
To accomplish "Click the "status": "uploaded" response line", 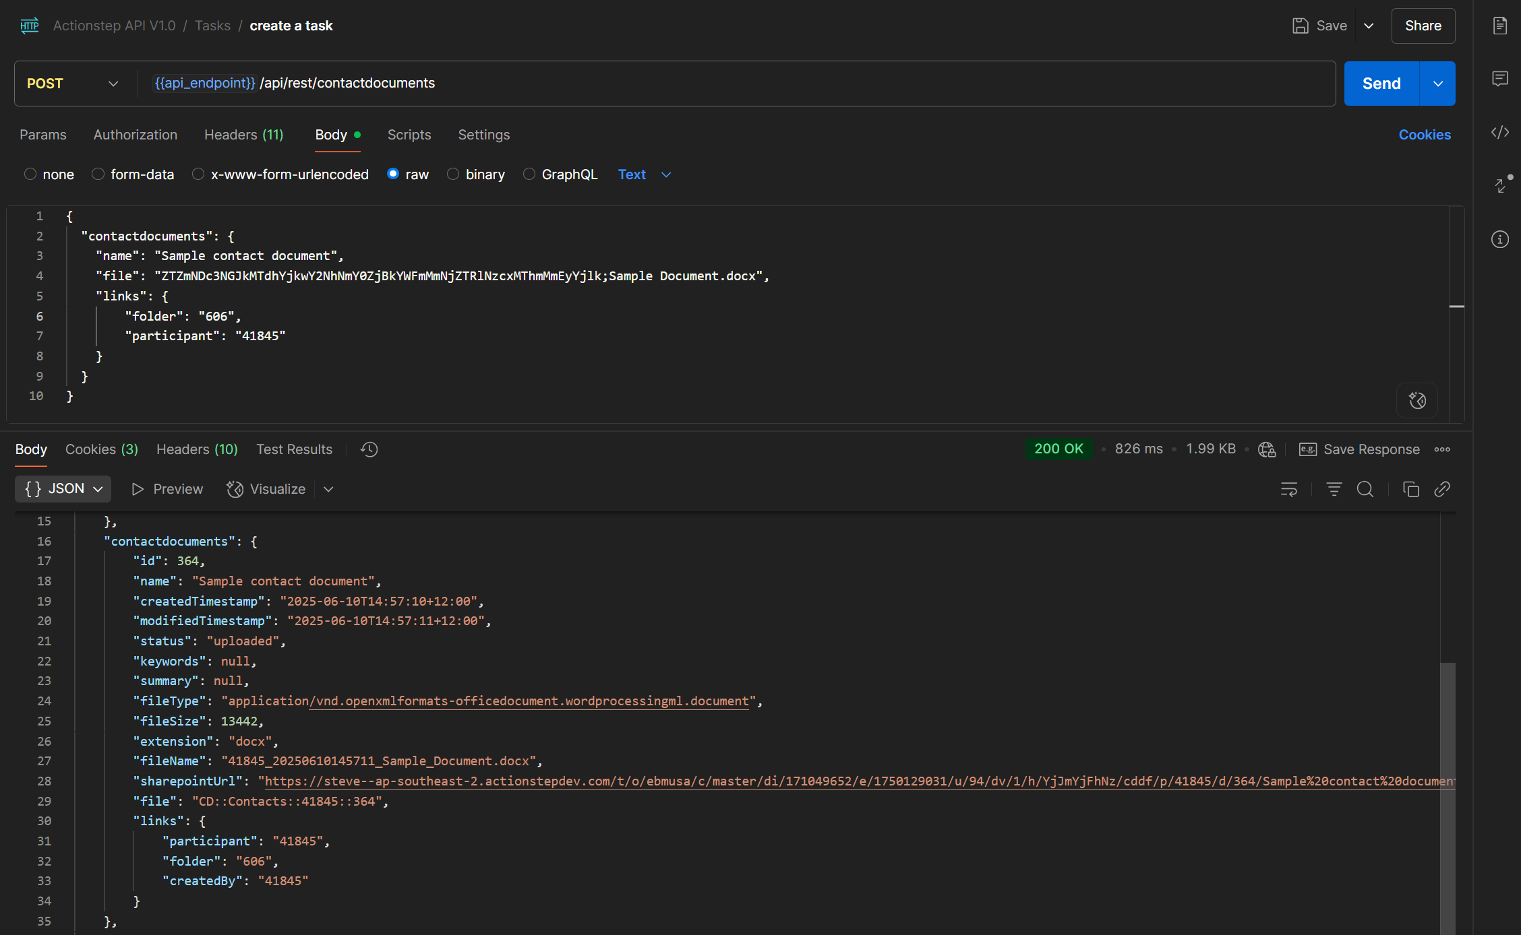I will tap(209, 641).
